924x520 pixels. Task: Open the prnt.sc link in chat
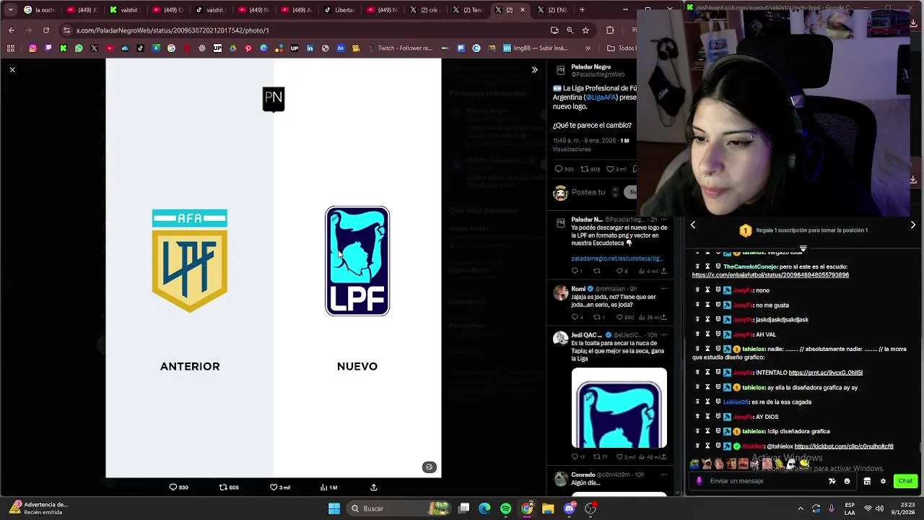826,373
